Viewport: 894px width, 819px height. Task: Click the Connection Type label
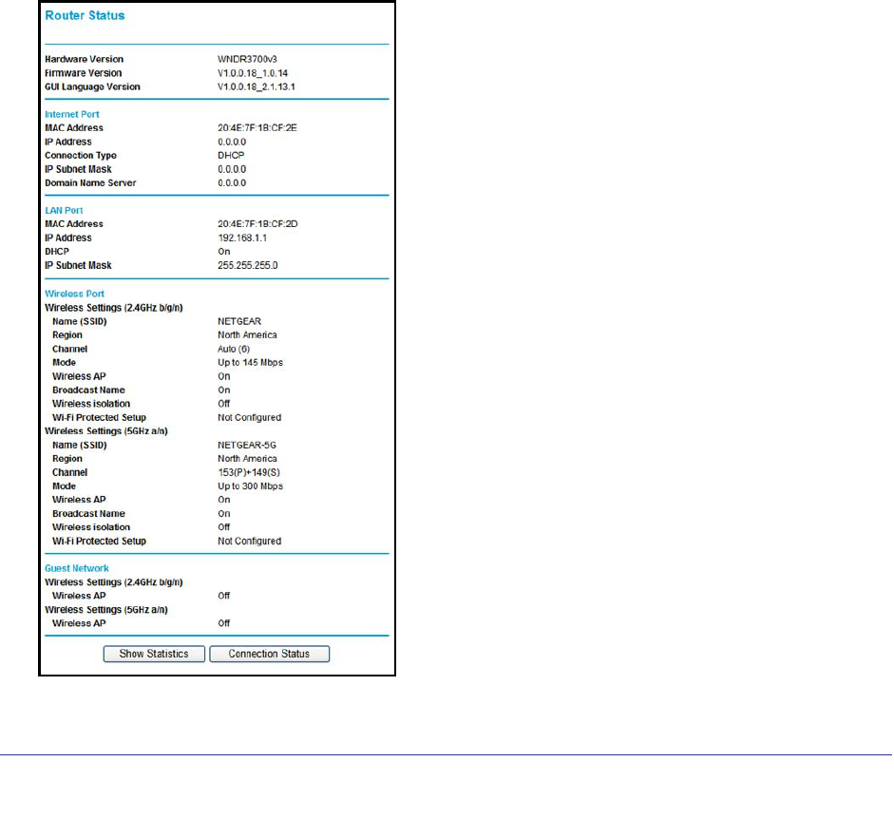pyautogui.click(x=81, y=155)
